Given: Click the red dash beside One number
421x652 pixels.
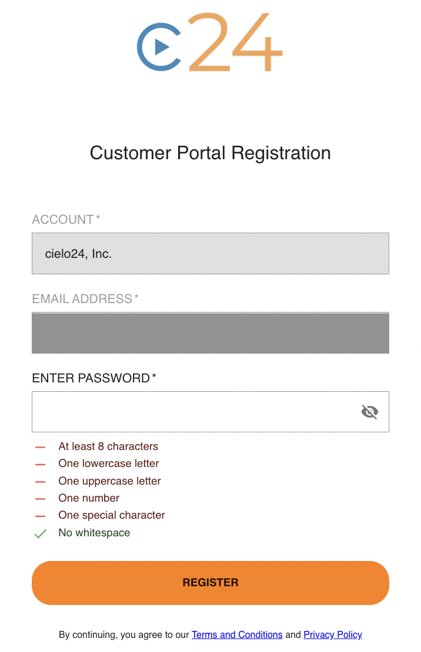Looking at the screenshot, I should [41, 499].
